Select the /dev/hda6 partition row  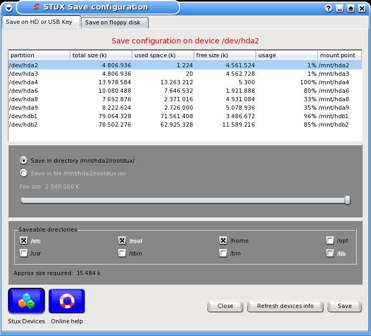click(x=185, y=91)
